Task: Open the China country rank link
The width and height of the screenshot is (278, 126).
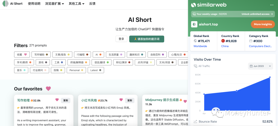Action: pos(225,46)
